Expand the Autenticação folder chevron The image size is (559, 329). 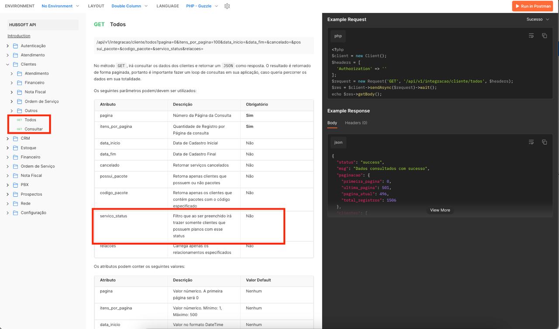(8, 46)
